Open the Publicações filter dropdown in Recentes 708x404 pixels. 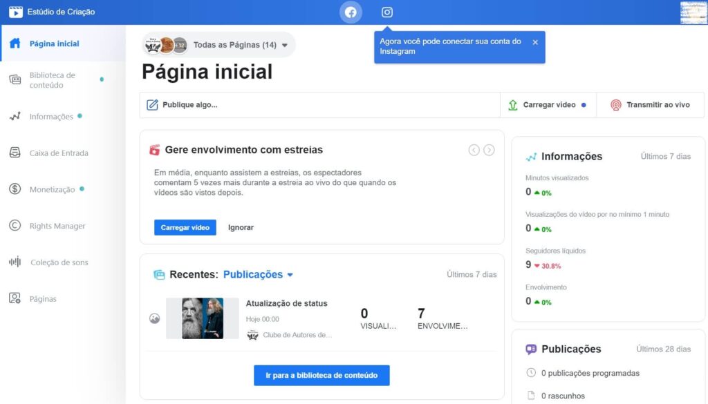259,274
